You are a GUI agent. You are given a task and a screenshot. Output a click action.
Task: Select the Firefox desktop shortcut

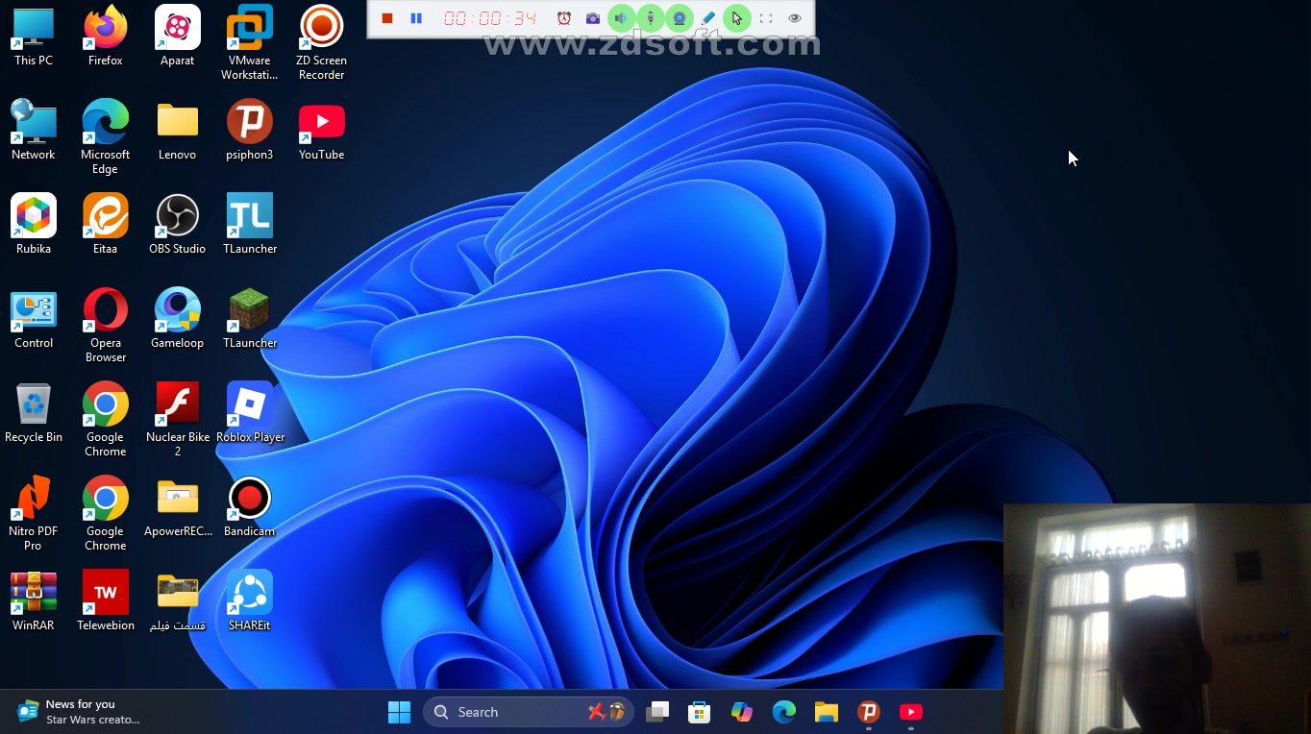106,37
